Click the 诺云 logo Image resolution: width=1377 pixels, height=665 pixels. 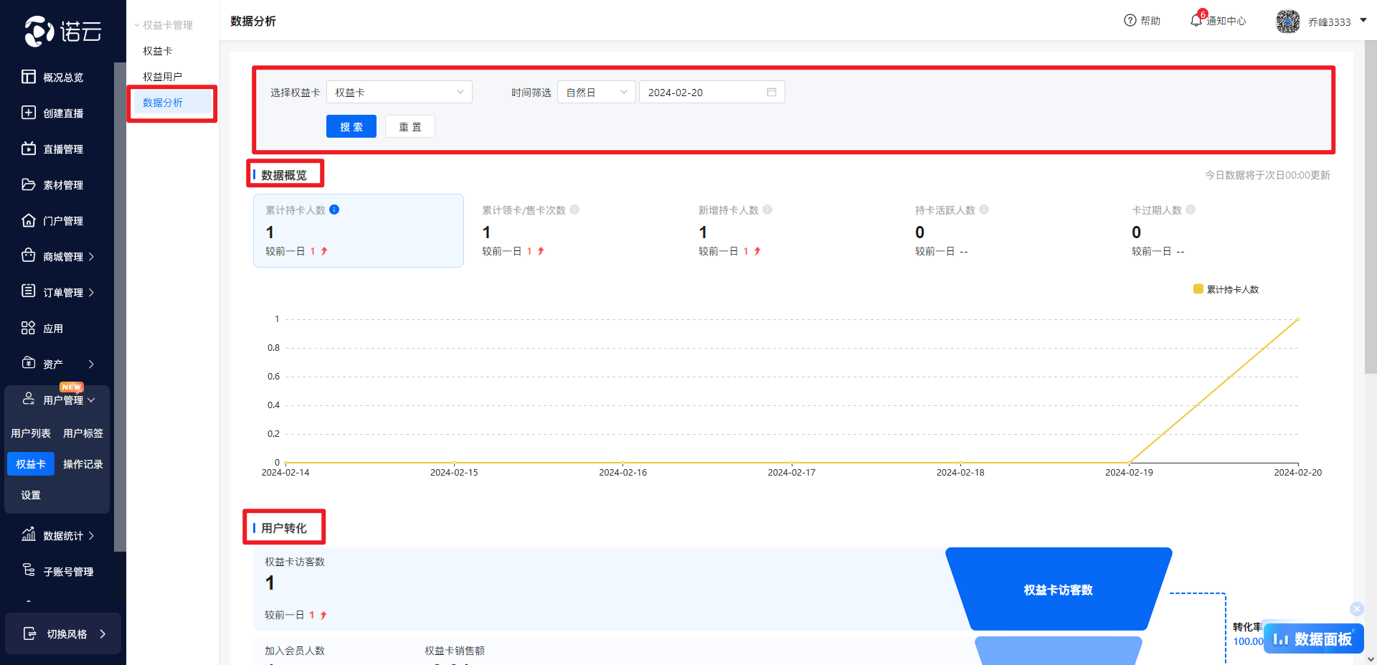[x=63, y=31]
